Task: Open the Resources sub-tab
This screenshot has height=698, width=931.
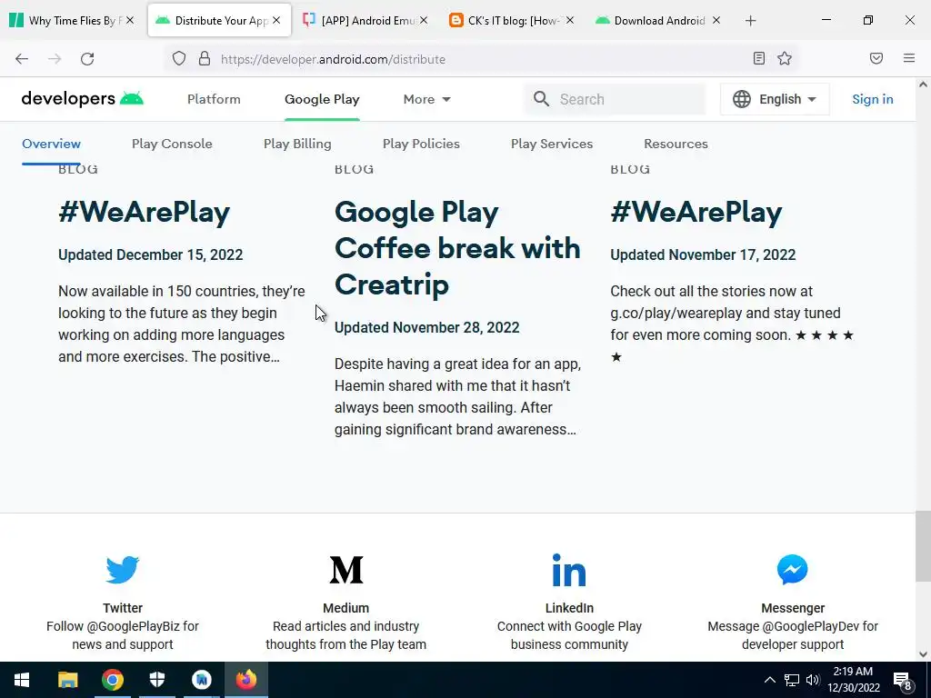Action: pyautogui.click(x=676, y=144)
